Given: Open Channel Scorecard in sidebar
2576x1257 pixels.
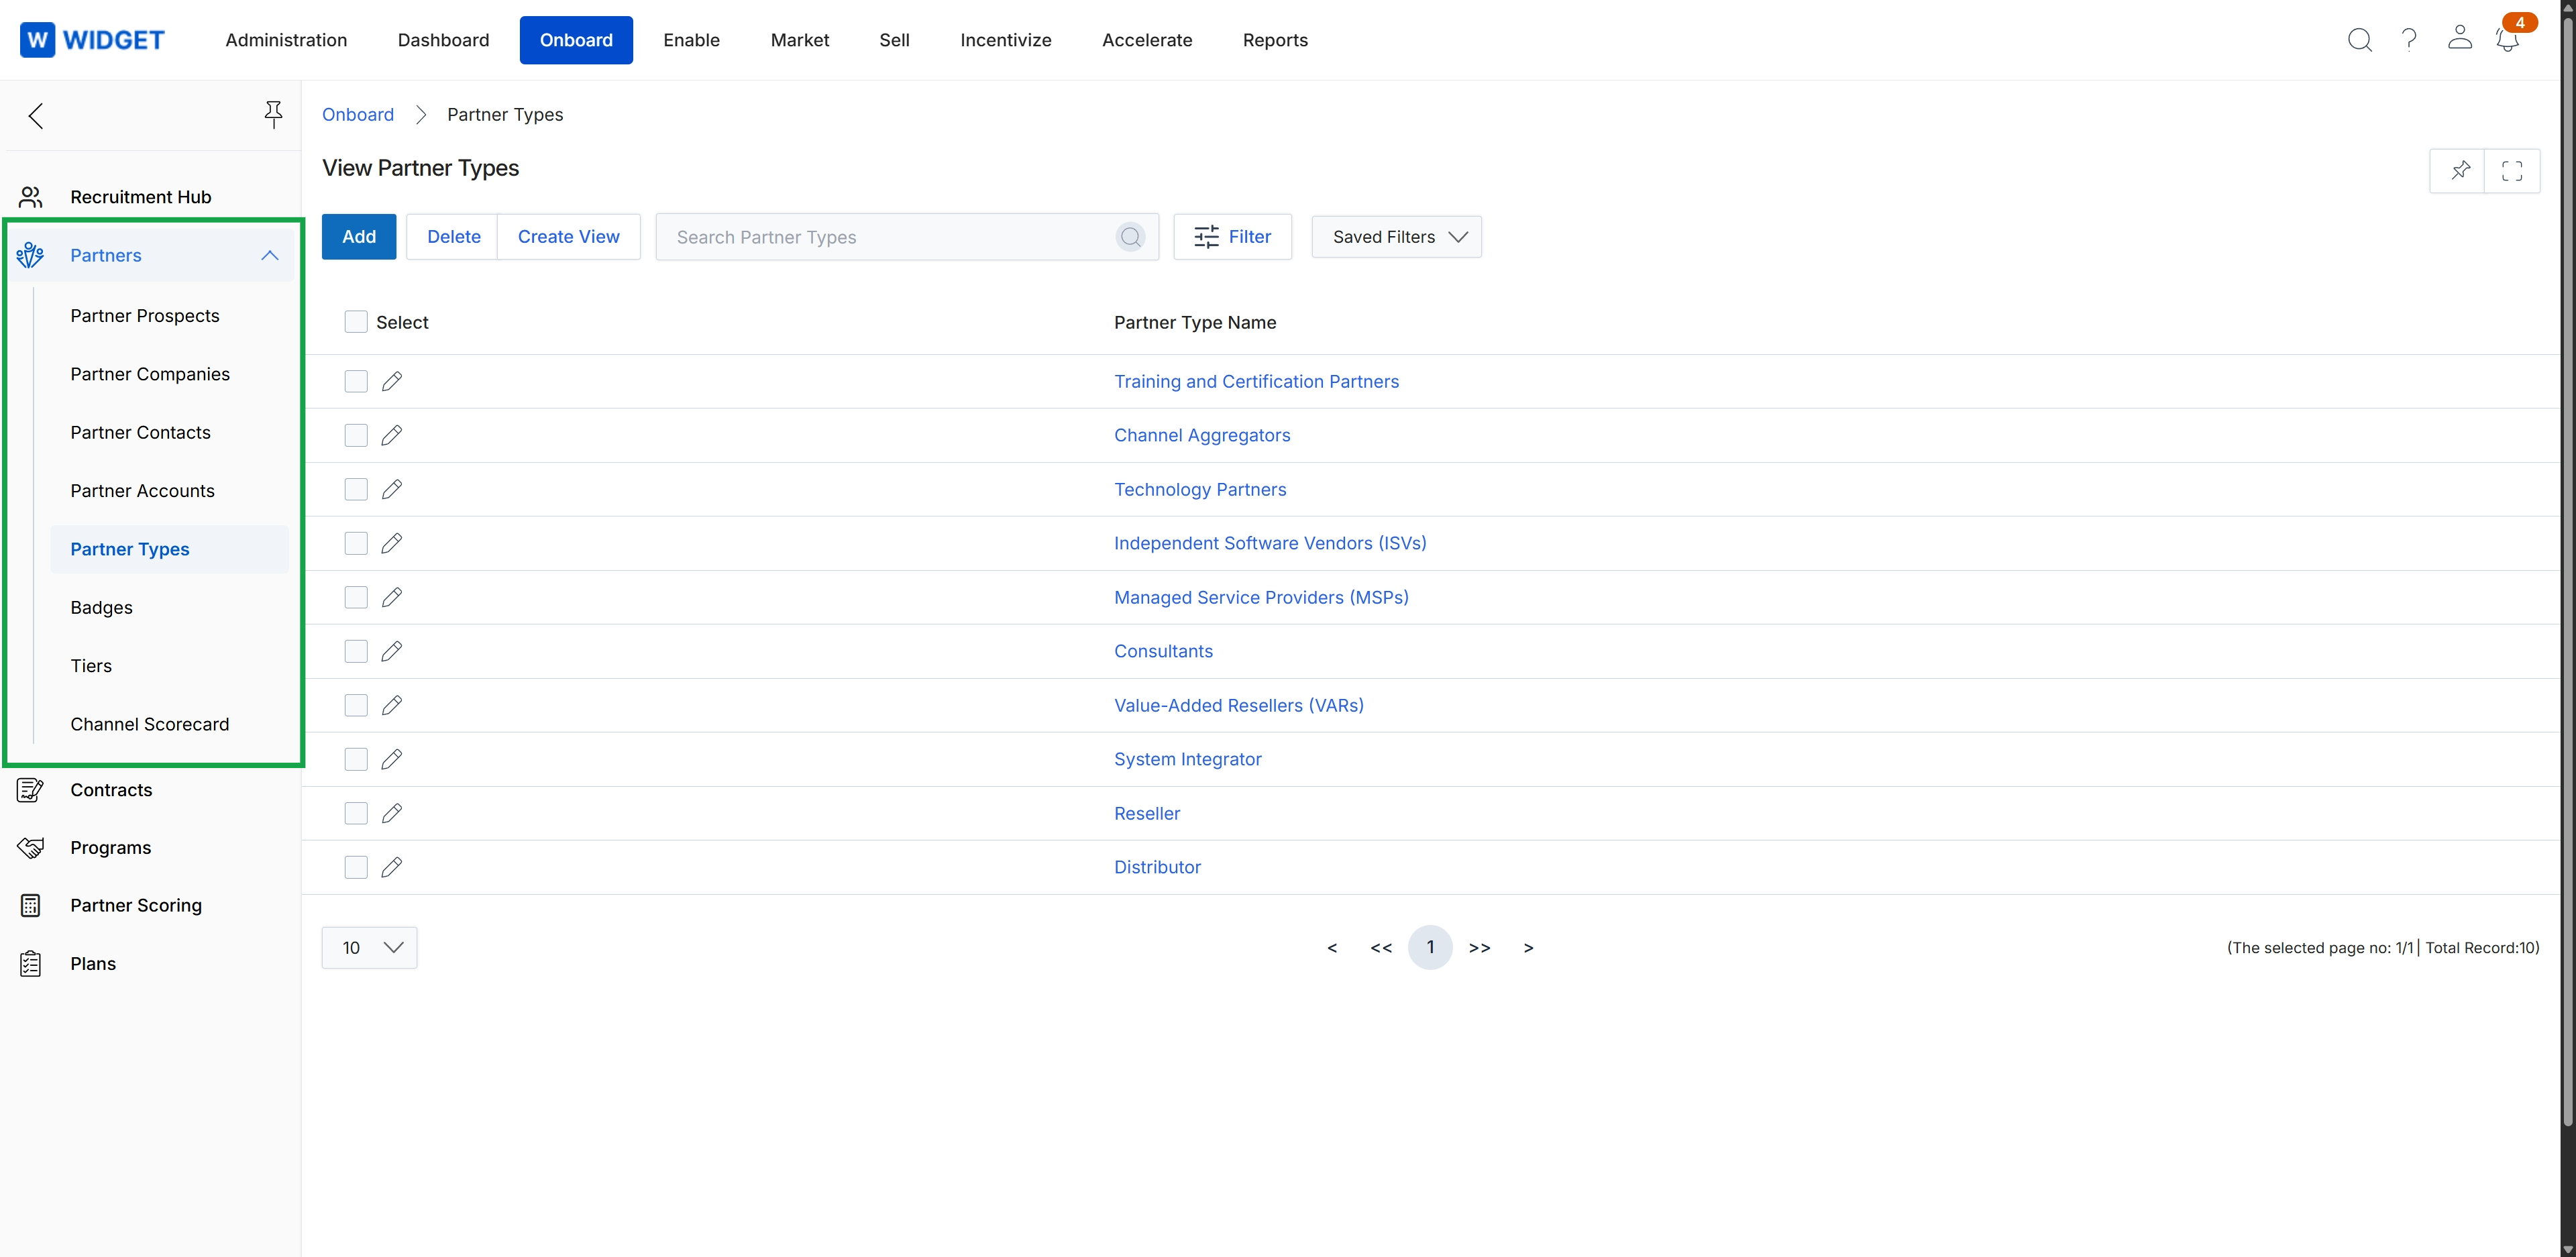Looking at the screenshot, I should click(x=149, y=724).
